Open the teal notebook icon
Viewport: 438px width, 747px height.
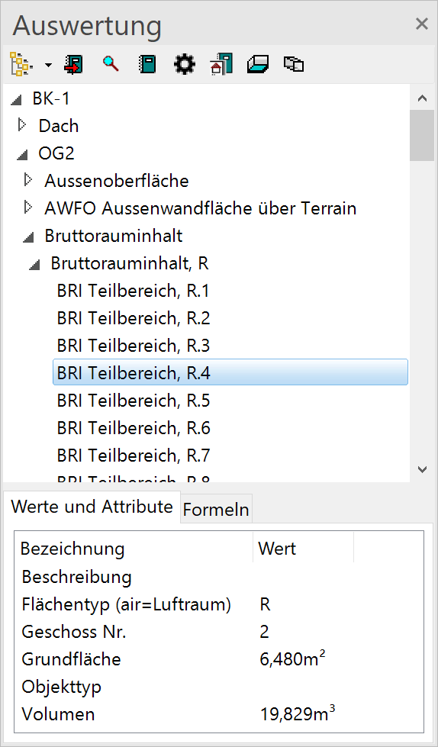pyautogui.click(x=147, y=64)
